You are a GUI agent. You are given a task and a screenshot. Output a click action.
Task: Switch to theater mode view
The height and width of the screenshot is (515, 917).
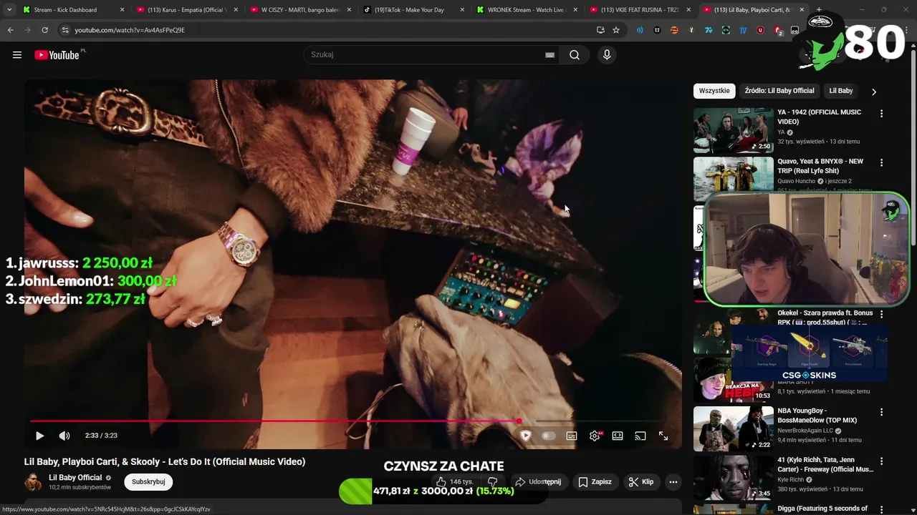click(618, 436)
